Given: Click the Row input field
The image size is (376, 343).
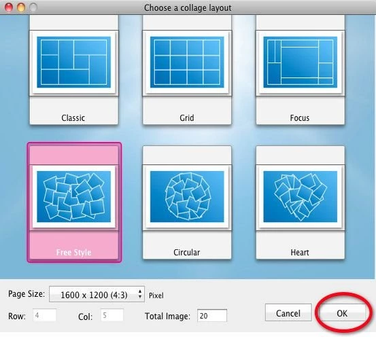Looking at the screenshot, I should click(45, 315).
